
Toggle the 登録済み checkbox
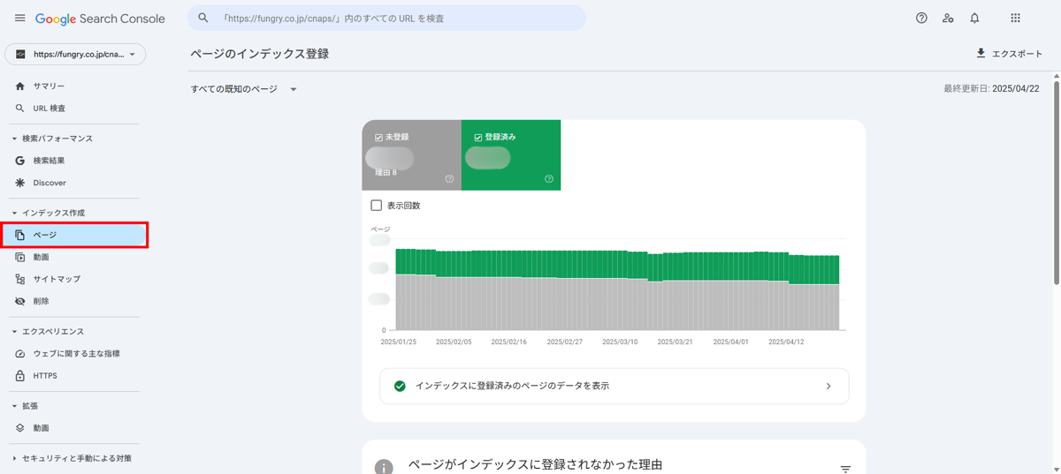478,138
